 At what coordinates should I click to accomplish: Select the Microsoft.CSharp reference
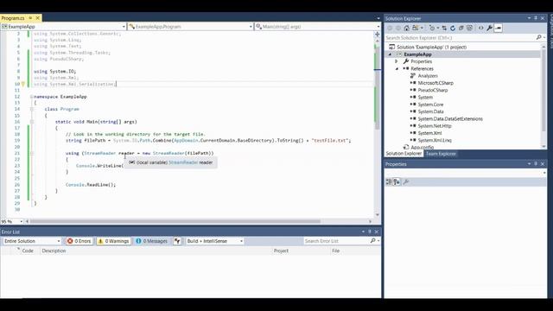tap(435, 83)
